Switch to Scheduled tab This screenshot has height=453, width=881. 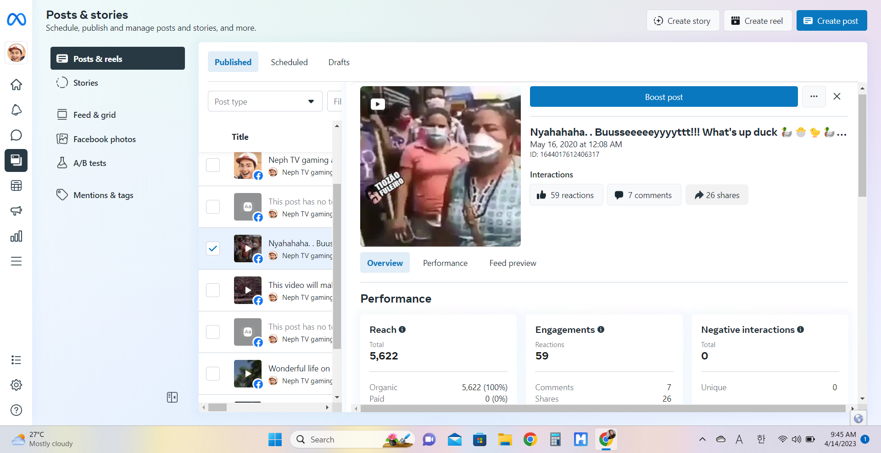(x=289, y=62)
